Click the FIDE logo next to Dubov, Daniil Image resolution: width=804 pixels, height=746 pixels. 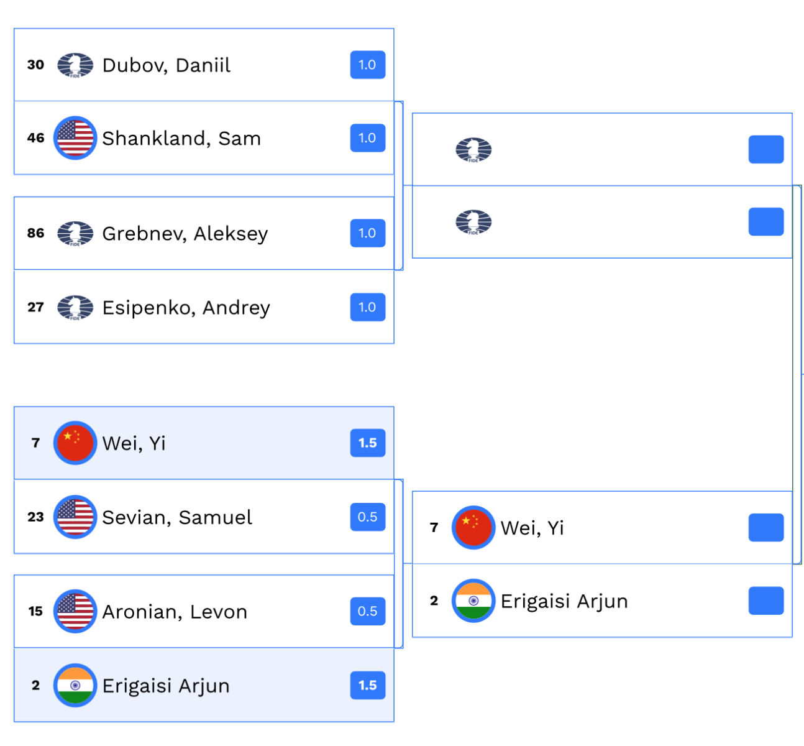pyautogui.click(x=75, y=65)
